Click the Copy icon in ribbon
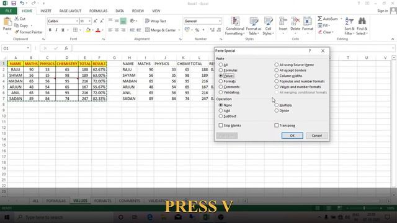The height and width of the screenshot is (223, 397). 17,25
